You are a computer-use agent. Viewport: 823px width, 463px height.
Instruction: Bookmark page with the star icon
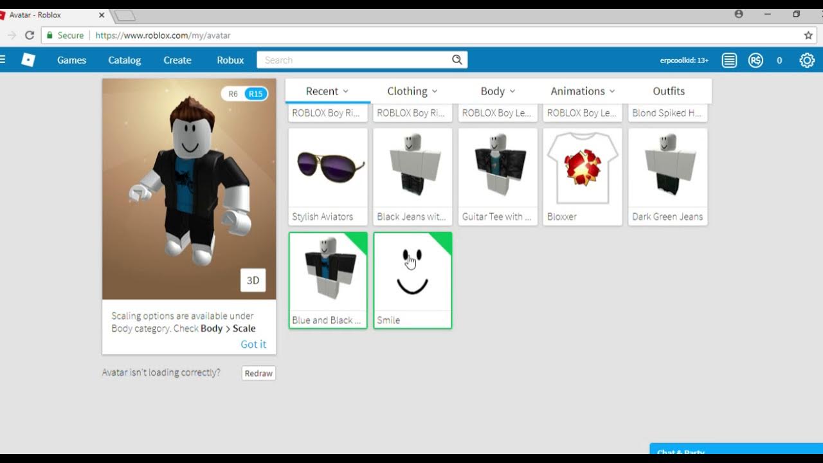coord(808,35)
